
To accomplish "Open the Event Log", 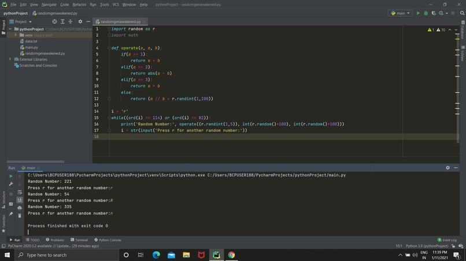I will tap(447, 240).
